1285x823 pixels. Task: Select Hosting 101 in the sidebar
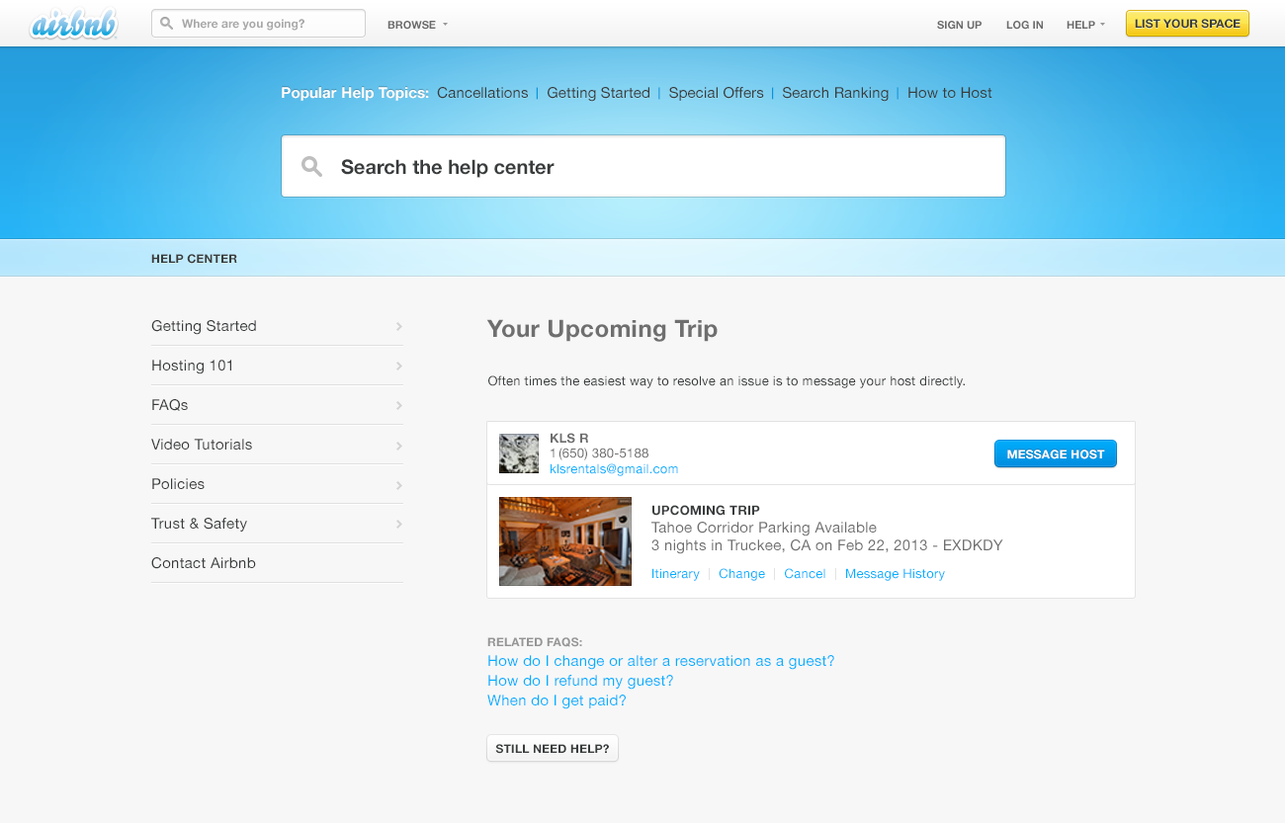point(277,366)
